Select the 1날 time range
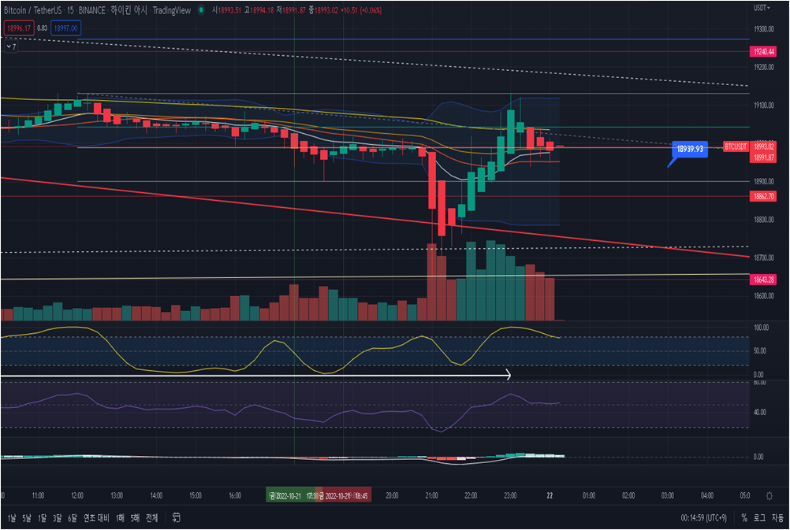Screen dimensions: 790x530 (x=12, y=517)
